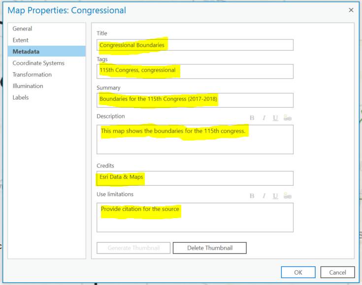Click hyperlink icon above Use limitations
The image size is (362, 285).
(x=288, y=196)
